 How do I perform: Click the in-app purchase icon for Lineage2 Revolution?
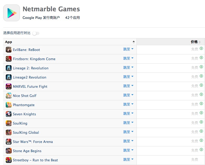click(x=201, y=76)
